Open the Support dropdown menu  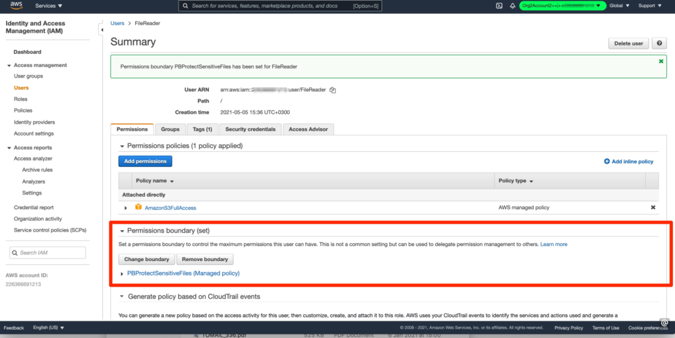pyautogui.click(x=649, y=6)
